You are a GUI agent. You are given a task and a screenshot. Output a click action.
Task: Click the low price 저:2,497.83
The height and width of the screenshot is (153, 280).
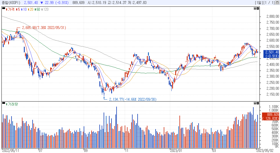click(137, 3)
